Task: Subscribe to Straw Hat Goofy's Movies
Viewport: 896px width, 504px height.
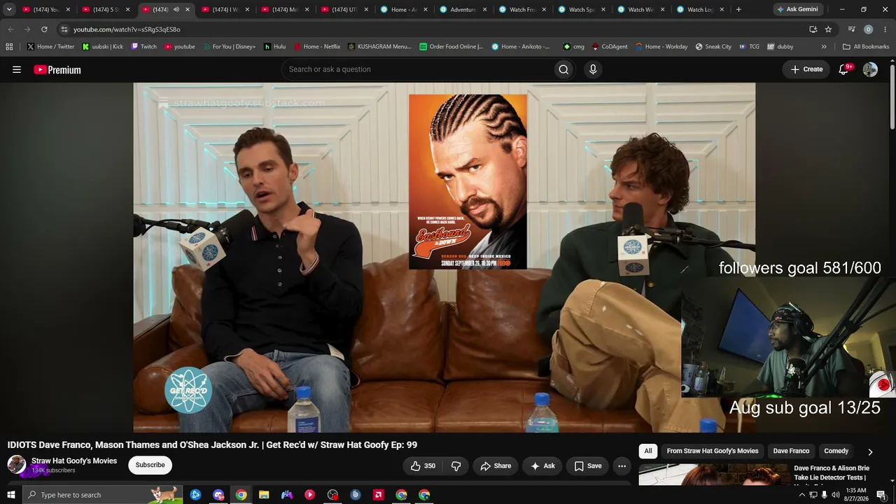Action: coord(150,465)
